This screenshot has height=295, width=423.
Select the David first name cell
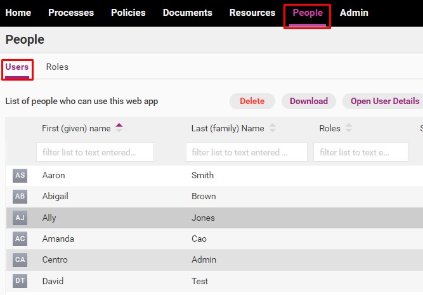53,281
